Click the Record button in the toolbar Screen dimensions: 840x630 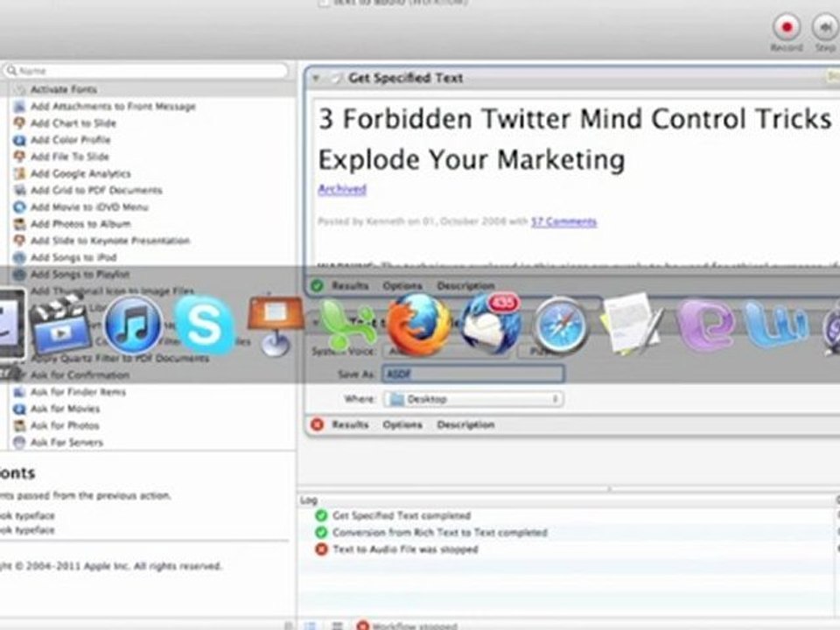point(787,27)
